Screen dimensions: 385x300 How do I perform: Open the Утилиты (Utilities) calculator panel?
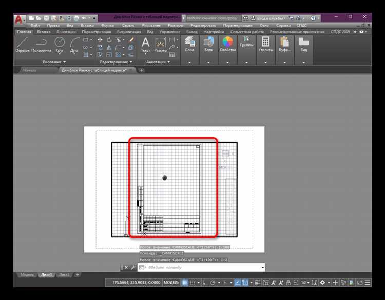[x=266, y=45]
